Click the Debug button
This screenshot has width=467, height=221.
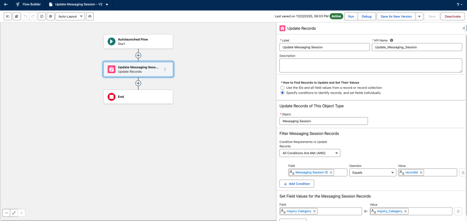367,16
